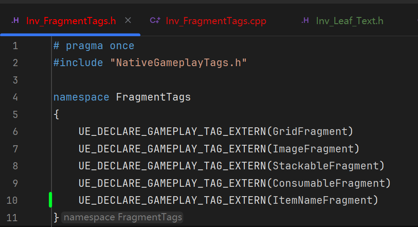Click line number 4 in the gutter
The image size is (418, 227).
[x=15, y=97]
